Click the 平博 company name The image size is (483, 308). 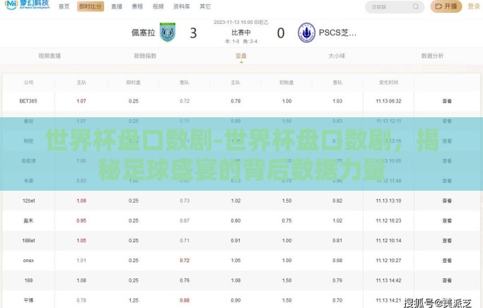click(x=29, y=300)
